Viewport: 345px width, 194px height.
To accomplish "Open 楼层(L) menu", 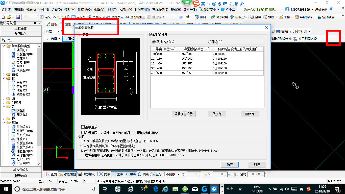I will coord(31,10).
